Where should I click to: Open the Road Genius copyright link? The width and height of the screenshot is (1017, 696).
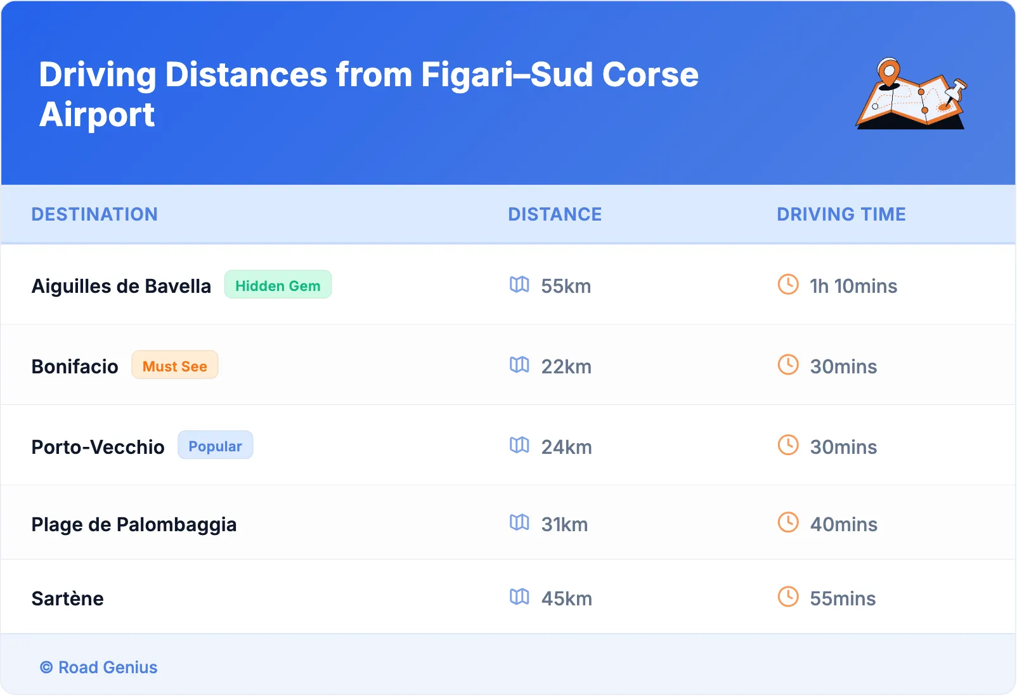[x=99, y=667]
